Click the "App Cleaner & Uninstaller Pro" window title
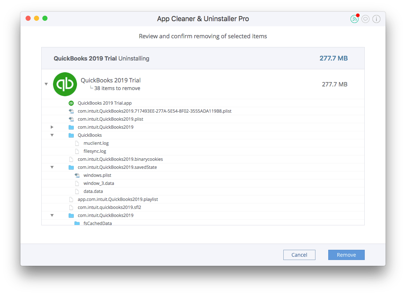The image size is (406, 295). click(203, 19)
